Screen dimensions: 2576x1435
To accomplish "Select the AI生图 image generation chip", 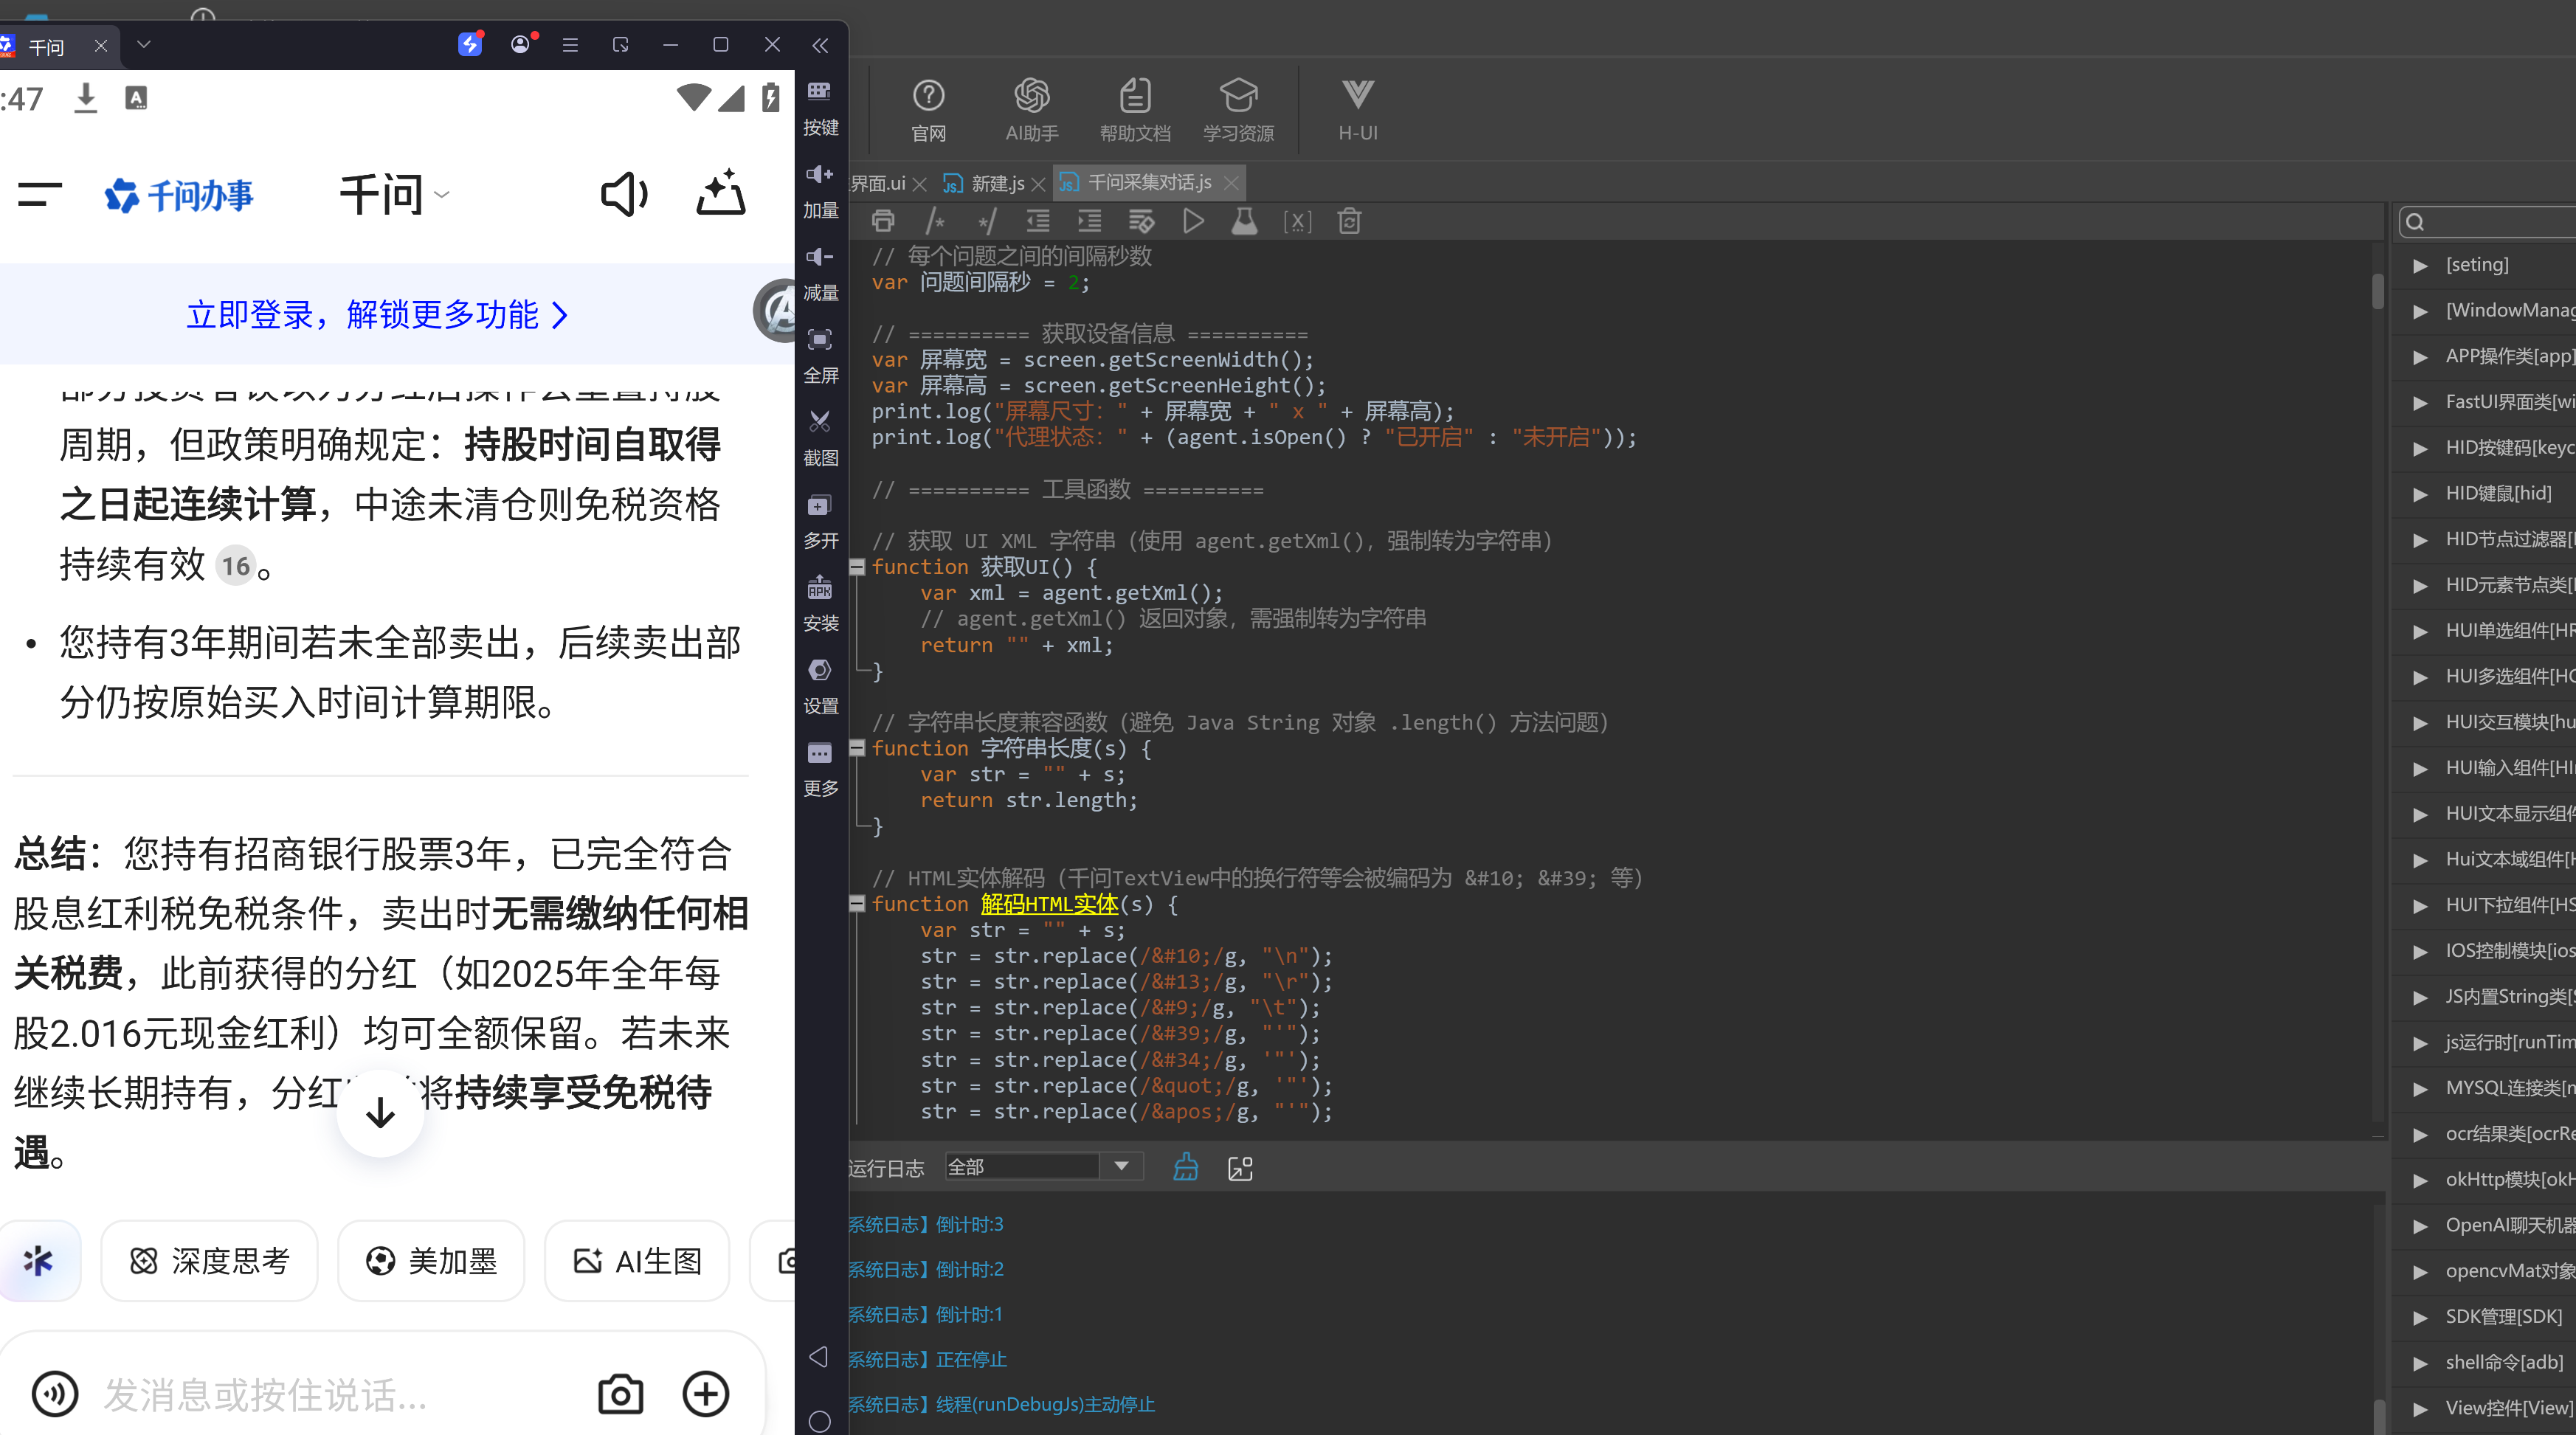I will coord(637,1260).
